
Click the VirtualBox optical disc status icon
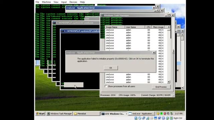(x=140, y=118)
